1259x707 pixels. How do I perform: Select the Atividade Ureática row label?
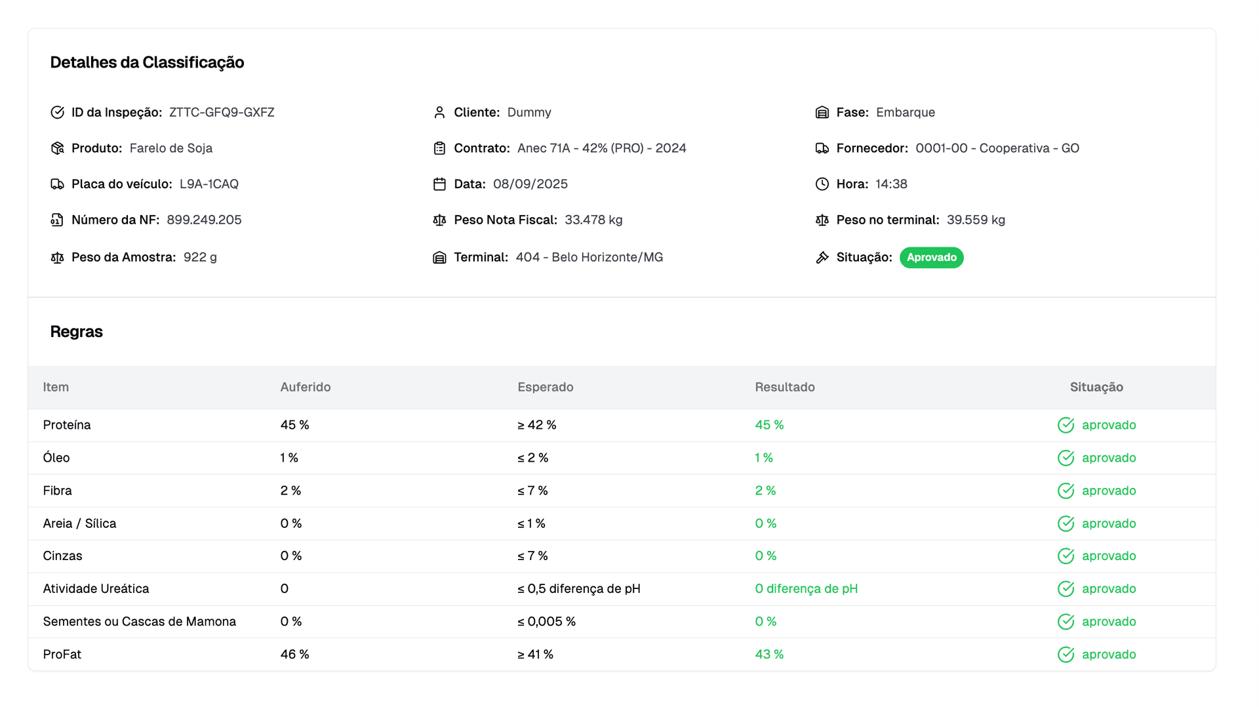pos(96,589)
